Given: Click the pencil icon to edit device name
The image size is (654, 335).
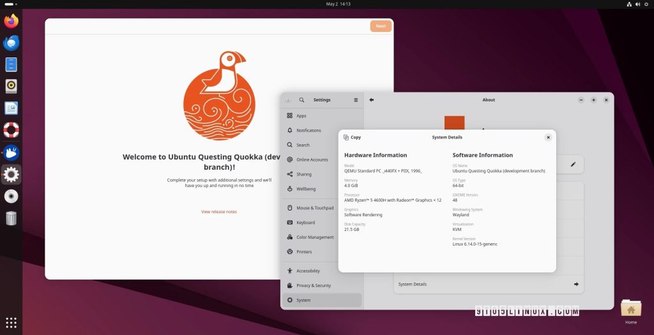Looking at the screenshot, I should pyautogui.click(x=573, y=165).
